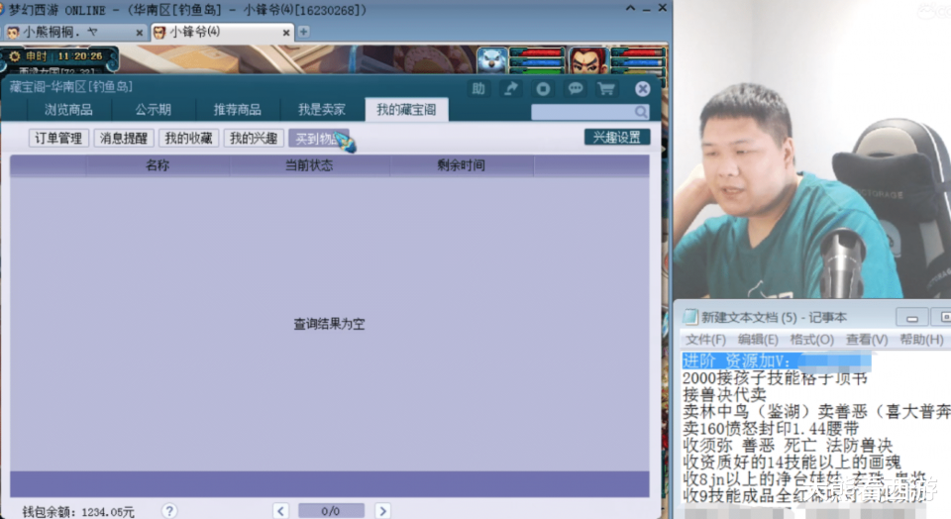Click the white pet portrait avatar
The width and height of the screenshot is (951, 519).
(x=492, y=60)
